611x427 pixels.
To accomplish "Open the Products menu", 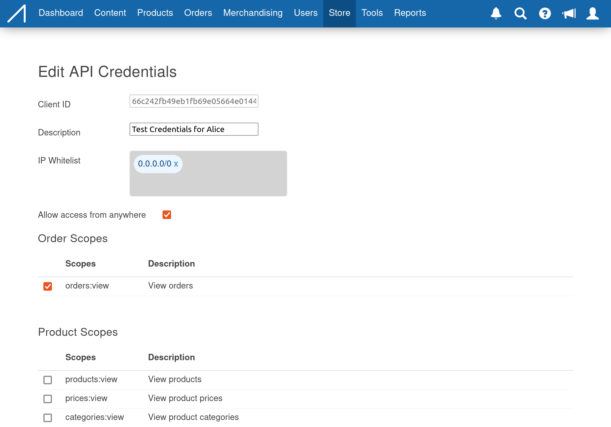I will pos(155,13).
